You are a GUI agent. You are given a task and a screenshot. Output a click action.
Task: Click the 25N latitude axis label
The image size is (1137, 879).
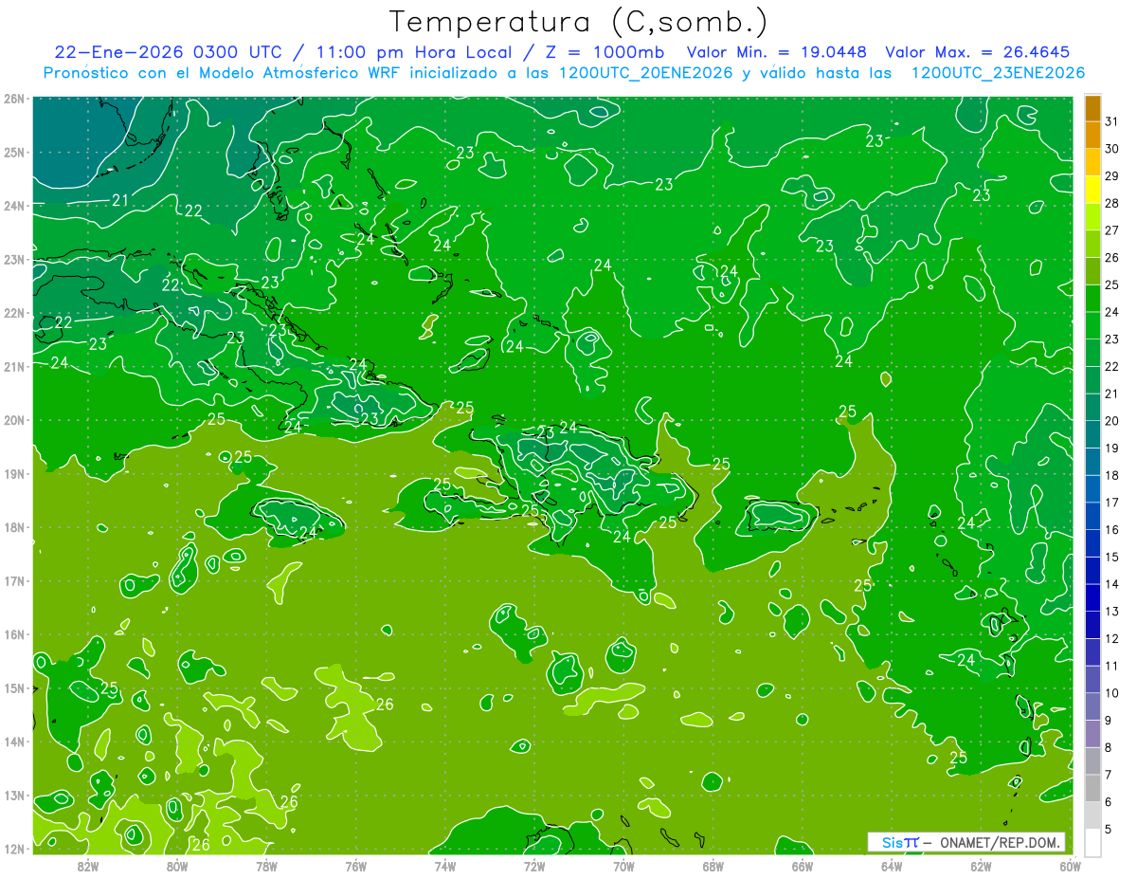pyautogui.click(x=14, y=152)
